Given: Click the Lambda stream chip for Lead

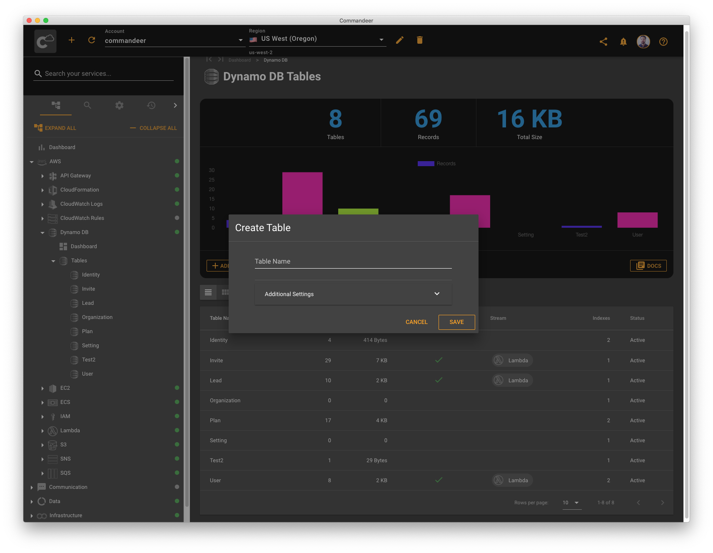Looking at the screenshot, I should point(513,381).
